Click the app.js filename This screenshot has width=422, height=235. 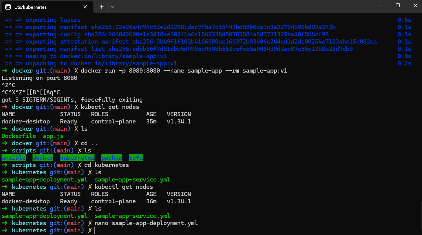pos(53,136)
